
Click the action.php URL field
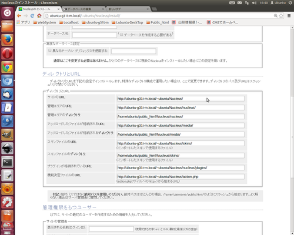click(181, 177)
